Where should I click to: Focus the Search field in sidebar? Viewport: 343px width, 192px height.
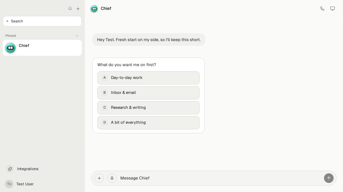pyautogui.click(x=42, y=21)
